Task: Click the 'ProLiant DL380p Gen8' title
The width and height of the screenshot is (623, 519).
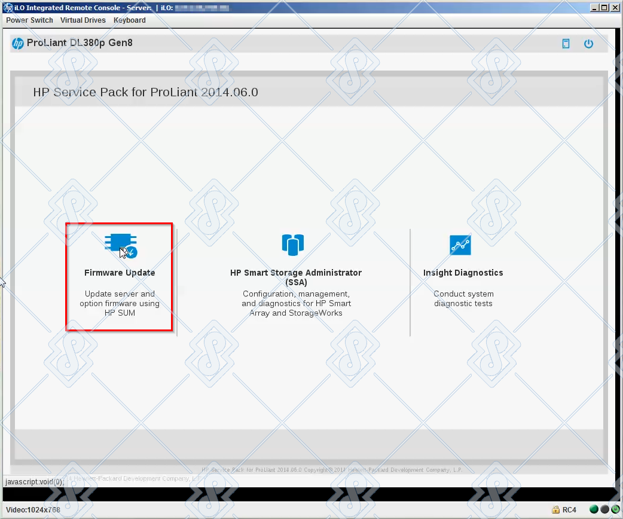Action: click(80, 43)
